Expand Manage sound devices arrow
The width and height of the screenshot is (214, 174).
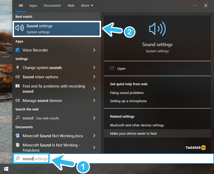click(x=94, y=101)
